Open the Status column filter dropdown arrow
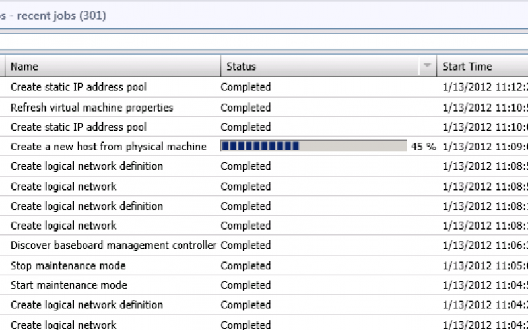This screenshot has height=330, width=528. tap(428, 66)
